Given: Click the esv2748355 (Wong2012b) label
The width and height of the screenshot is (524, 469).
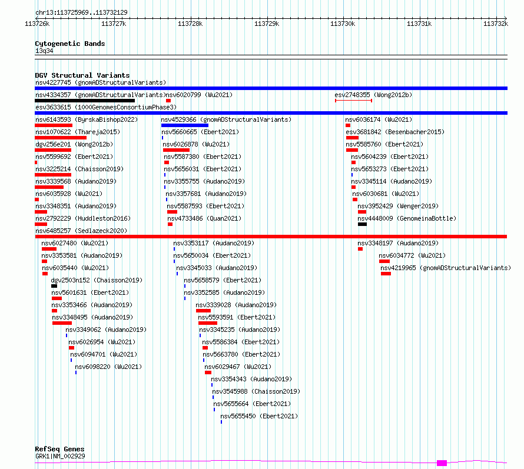Looking at the screenshot, I should 373,95.
